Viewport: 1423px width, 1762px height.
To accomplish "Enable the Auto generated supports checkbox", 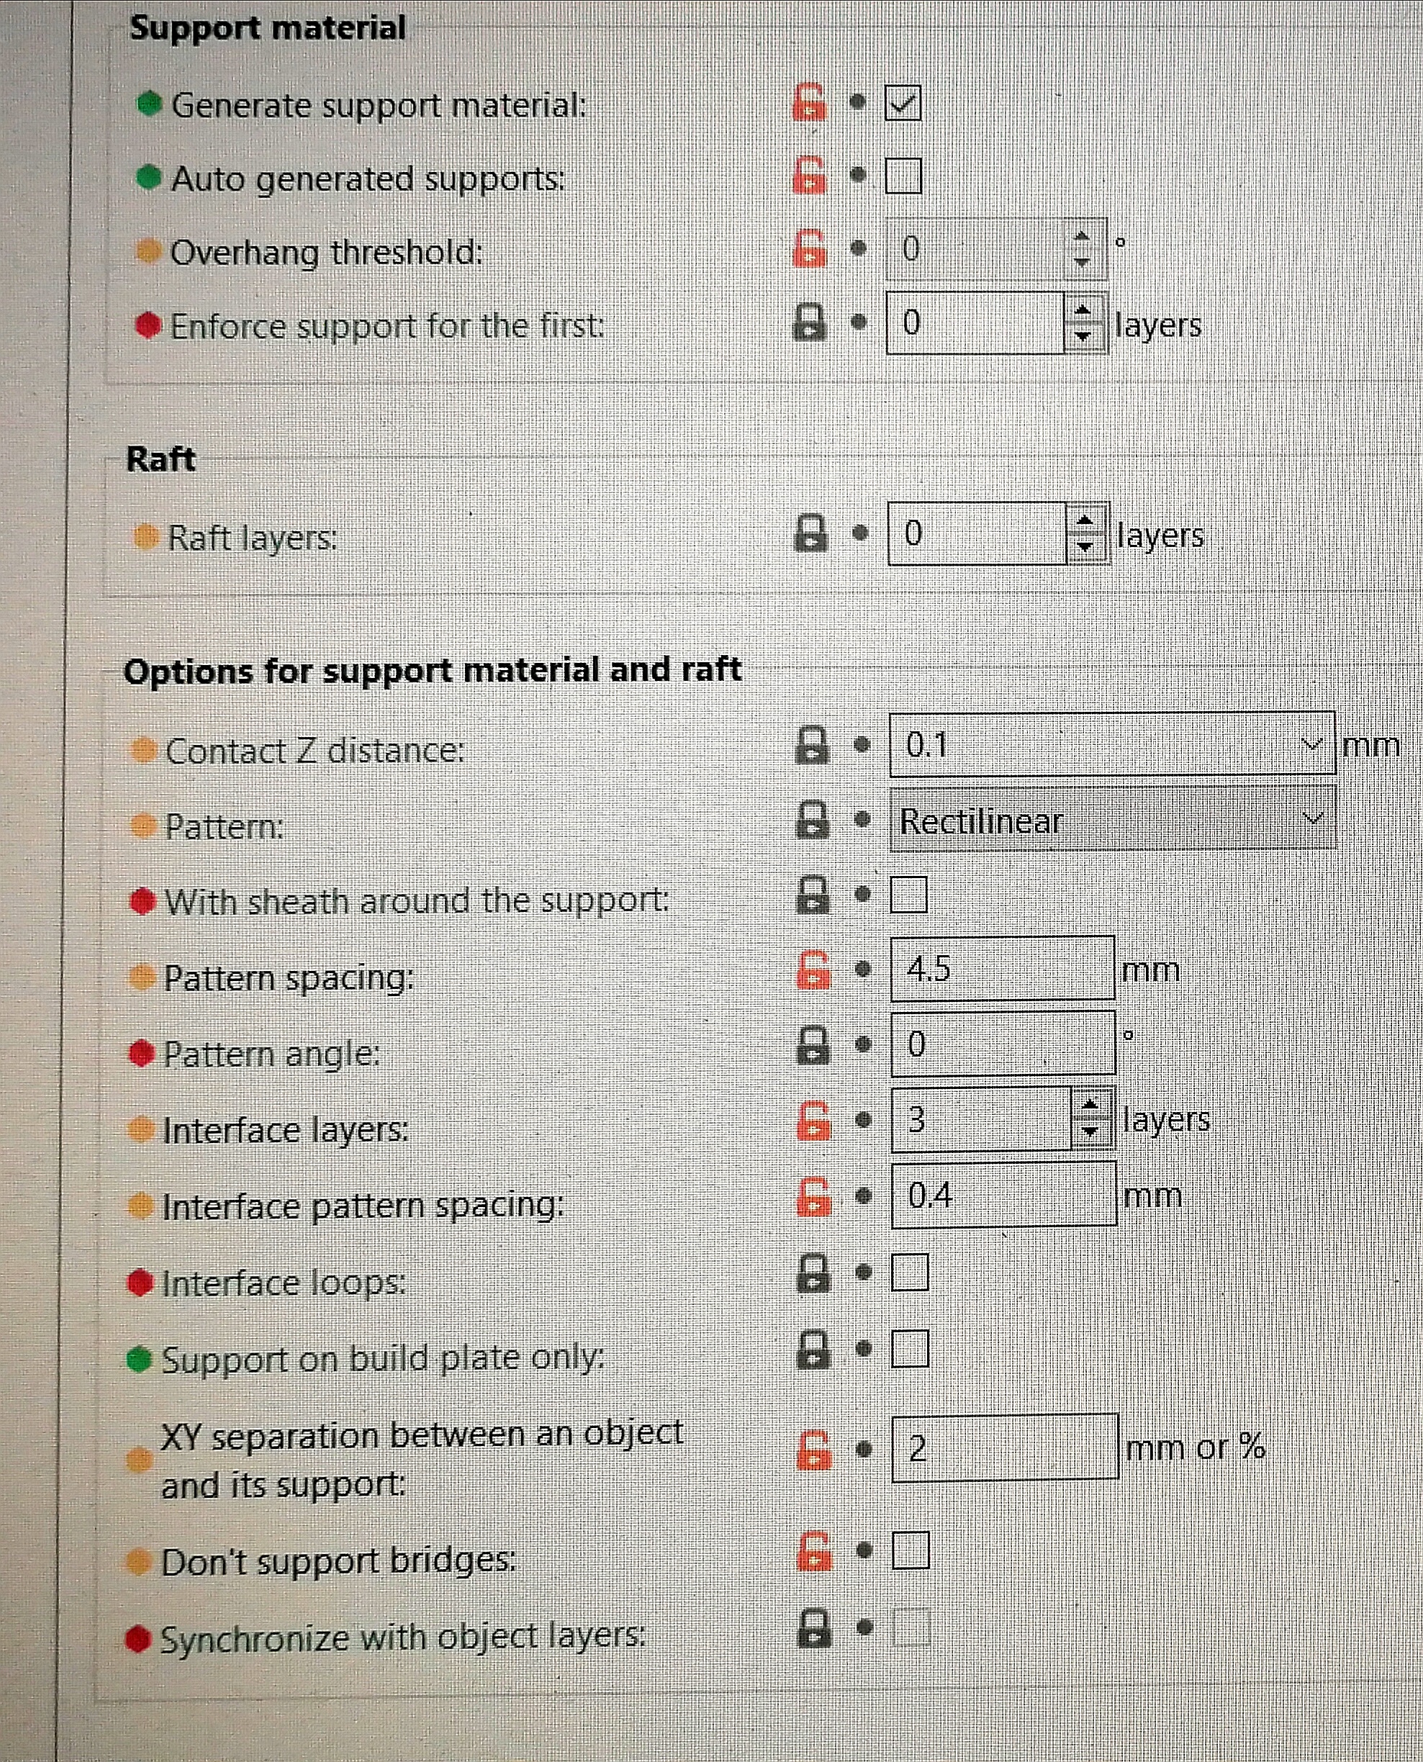I will click(x=903, y=176).
